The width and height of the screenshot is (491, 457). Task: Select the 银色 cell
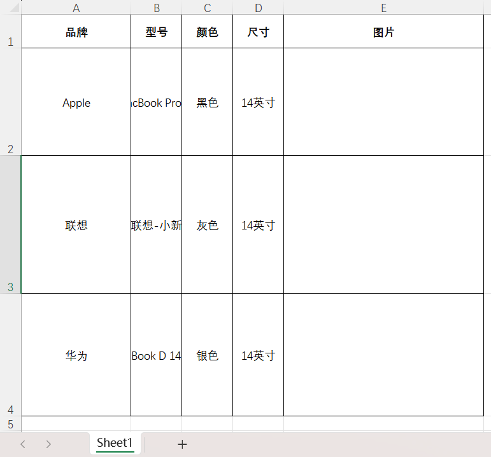pyautogui.click(x=208, y=355)
